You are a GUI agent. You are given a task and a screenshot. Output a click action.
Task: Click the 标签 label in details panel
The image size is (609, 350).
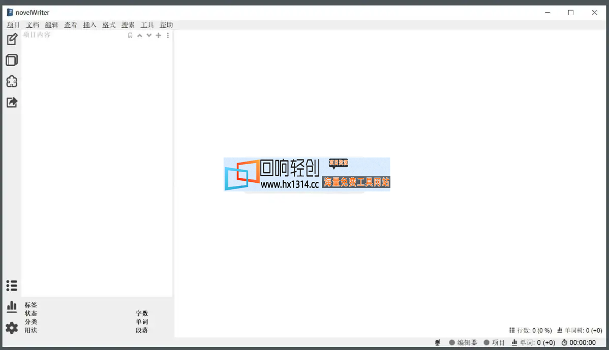[31, 305]
